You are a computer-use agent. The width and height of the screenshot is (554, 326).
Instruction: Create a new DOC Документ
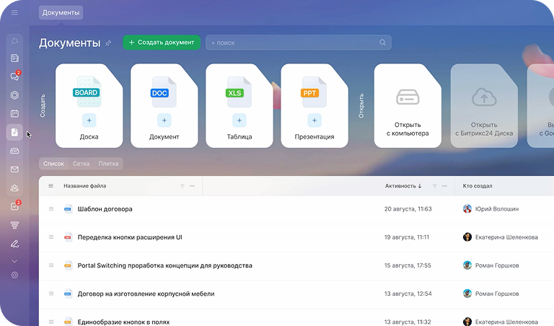164,120
